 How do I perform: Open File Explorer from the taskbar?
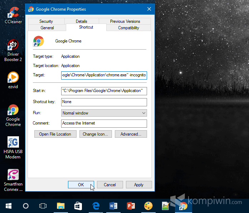(x=61, y=206)
